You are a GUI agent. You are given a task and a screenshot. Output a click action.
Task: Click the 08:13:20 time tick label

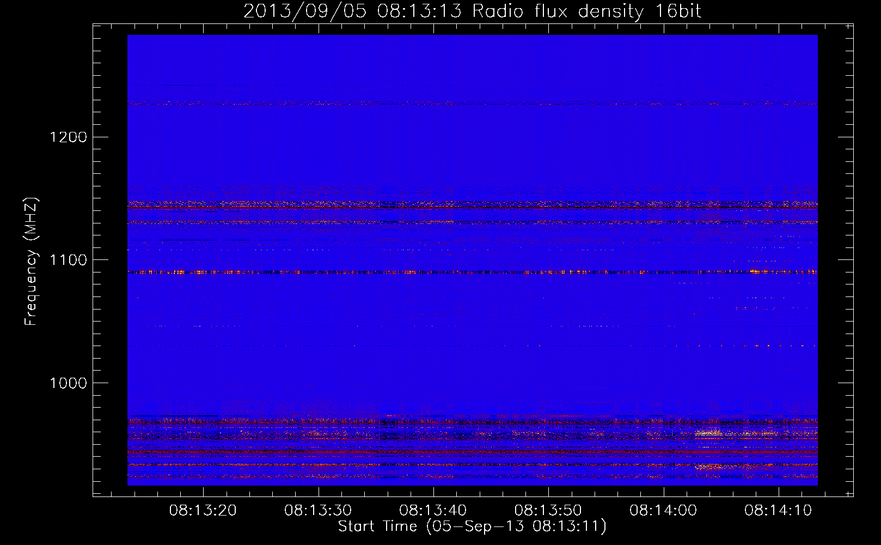tap(203, 511)
